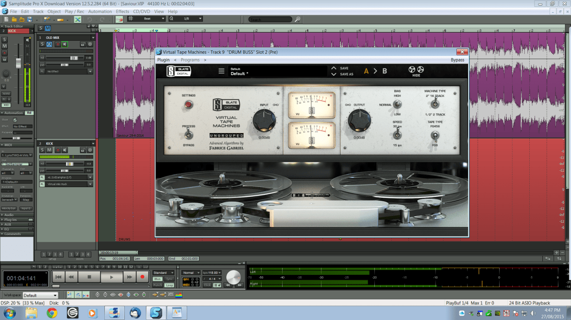This screenshot has width=571, height=320.
Task: Toggle the Loop button in transport
Action: 169,285
